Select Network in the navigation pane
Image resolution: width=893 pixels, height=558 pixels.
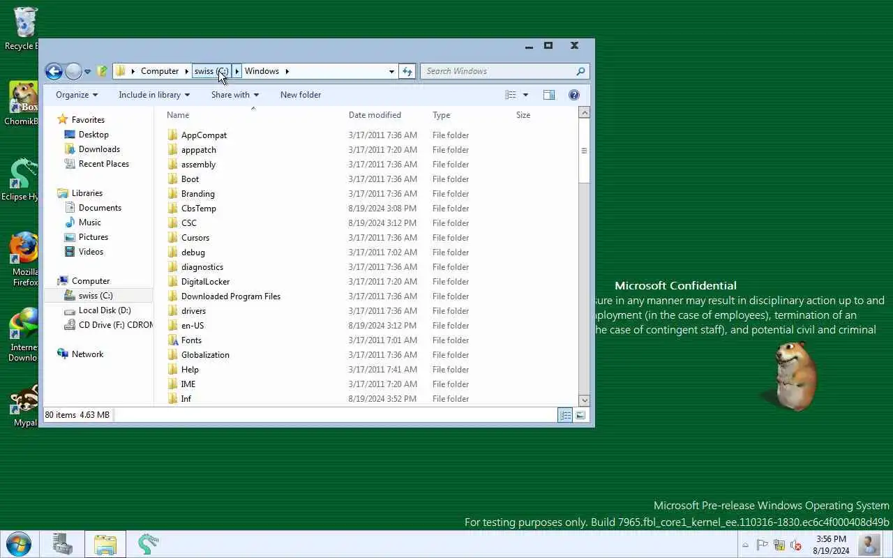[87, 354]
